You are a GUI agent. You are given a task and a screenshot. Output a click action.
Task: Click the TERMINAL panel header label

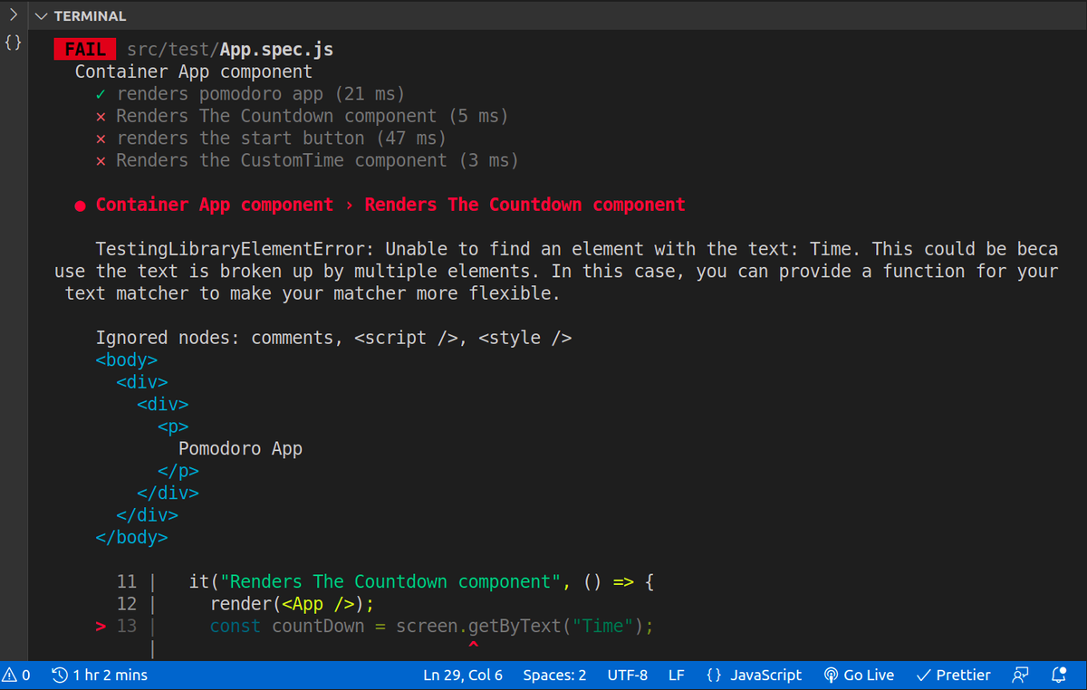point(90,16)
